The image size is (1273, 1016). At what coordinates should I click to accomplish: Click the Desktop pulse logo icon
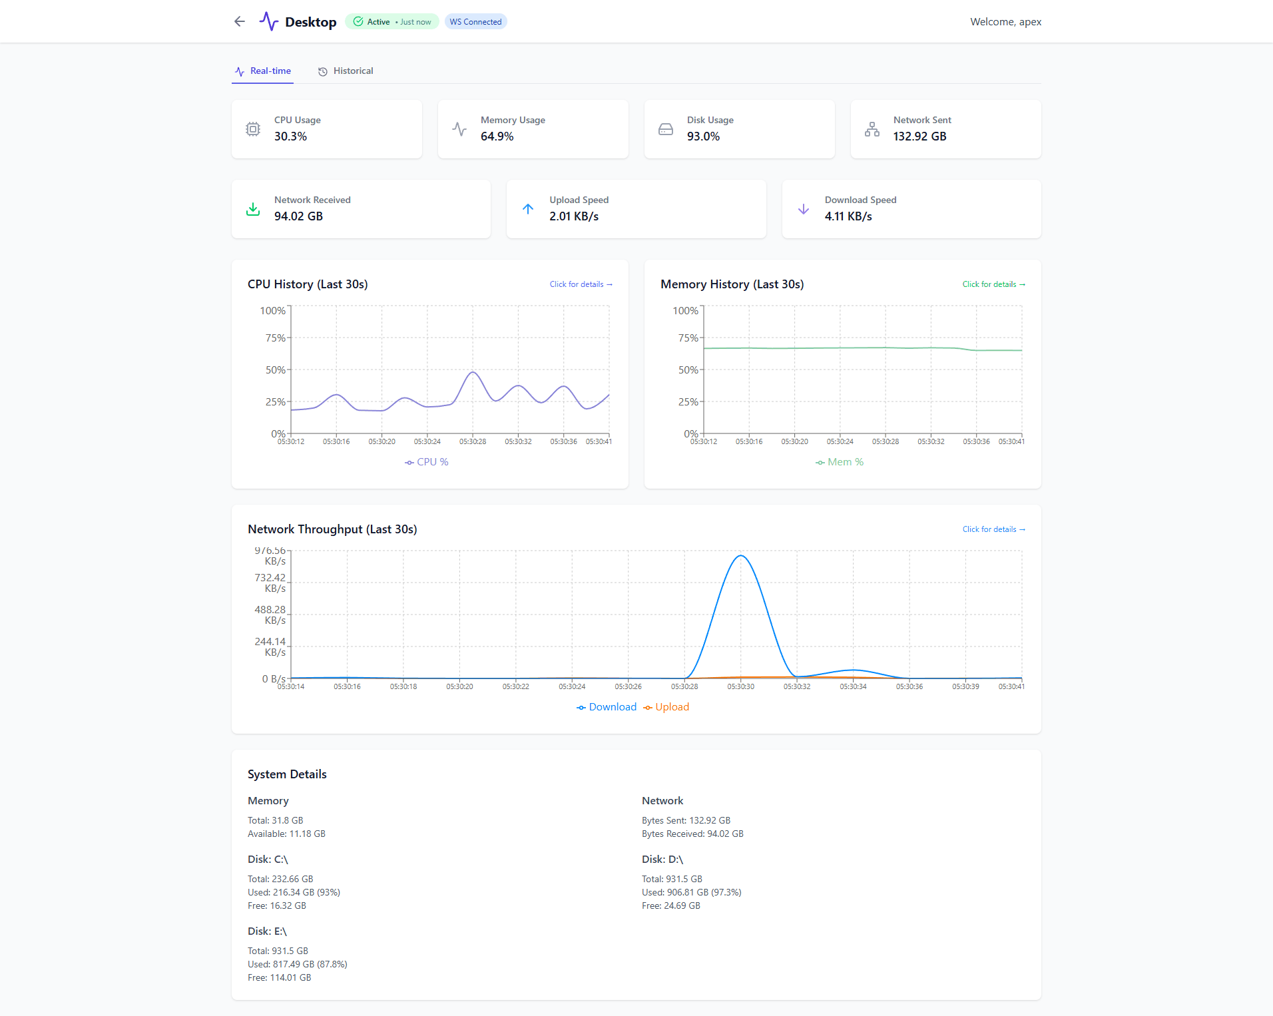click(x=269, y=21)
